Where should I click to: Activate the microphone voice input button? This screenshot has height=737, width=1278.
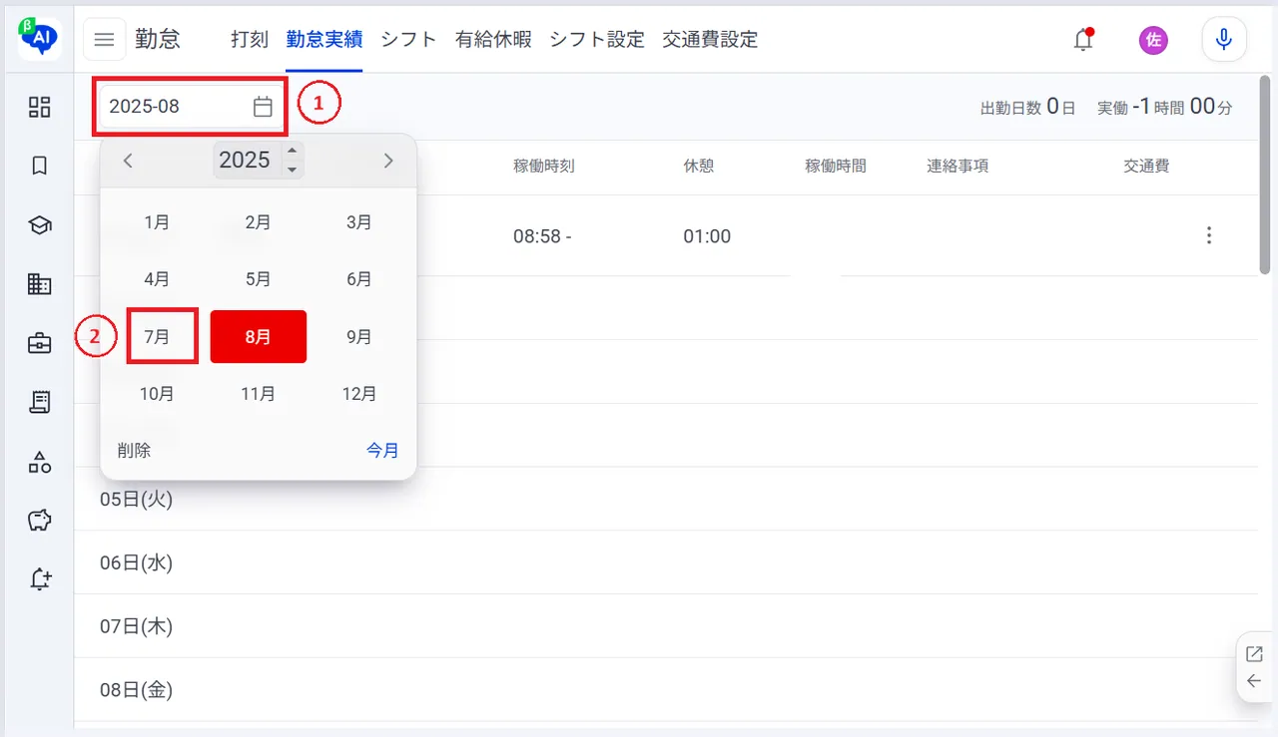pyautogui.click(x=1224, y=40)
